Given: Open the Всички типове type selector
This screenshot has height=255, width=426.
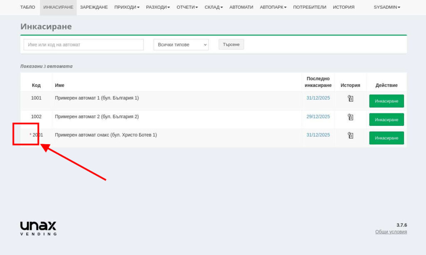Looking at the screenshot, I should tap(181, 45).
